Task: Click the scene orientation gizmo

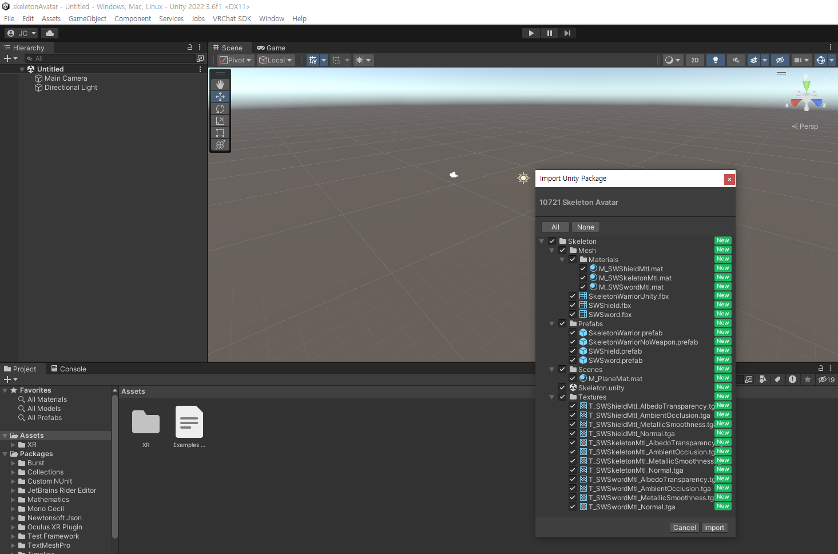Action: click(807, 96)
